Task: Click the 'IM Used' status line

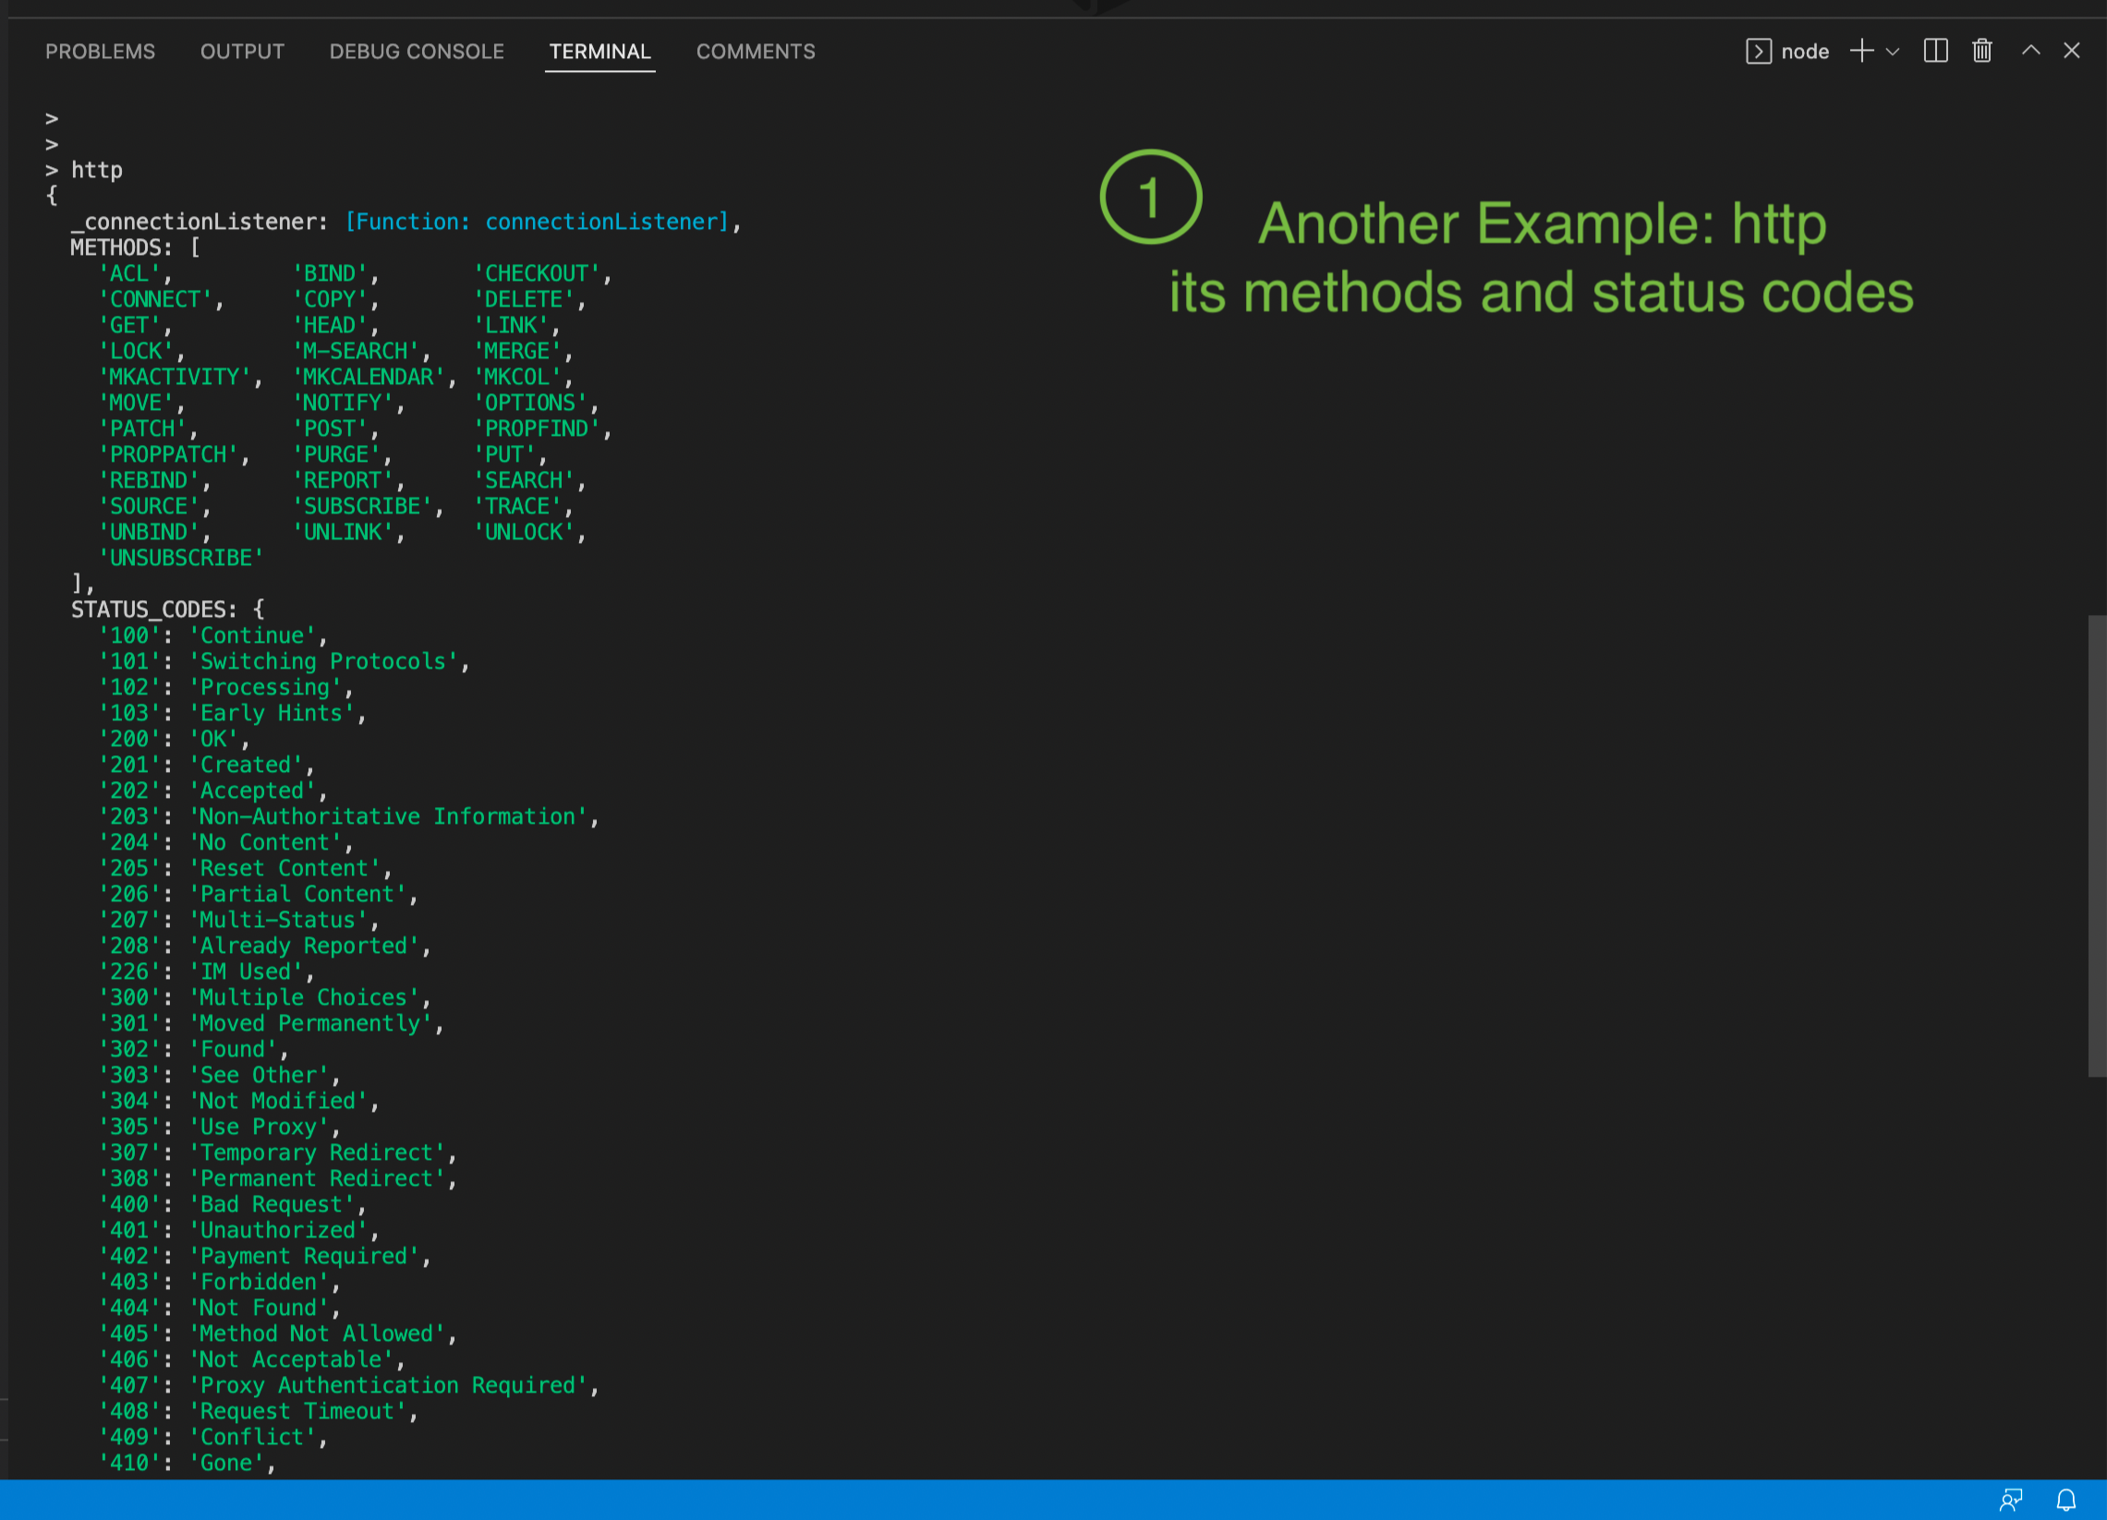Action: tap(206, 972)
